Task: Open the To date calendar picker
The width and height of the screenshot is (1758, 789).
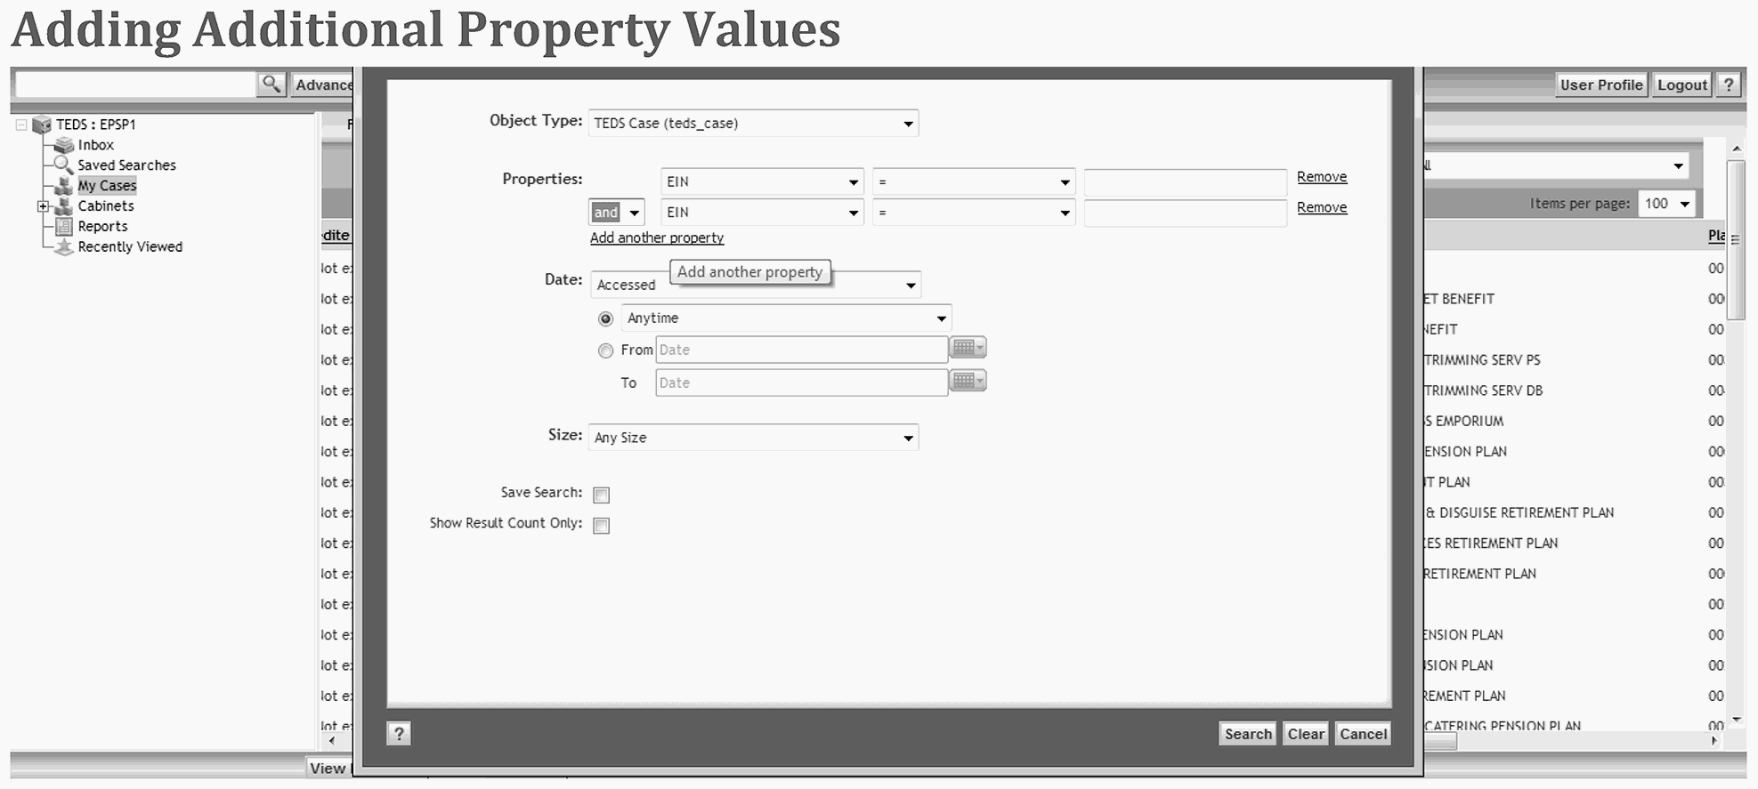Action: click(x=968, y=382)
